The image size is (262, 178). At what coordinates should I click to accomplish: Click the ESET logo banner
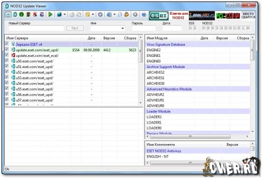pyautogui.click(x=159, y=16)
